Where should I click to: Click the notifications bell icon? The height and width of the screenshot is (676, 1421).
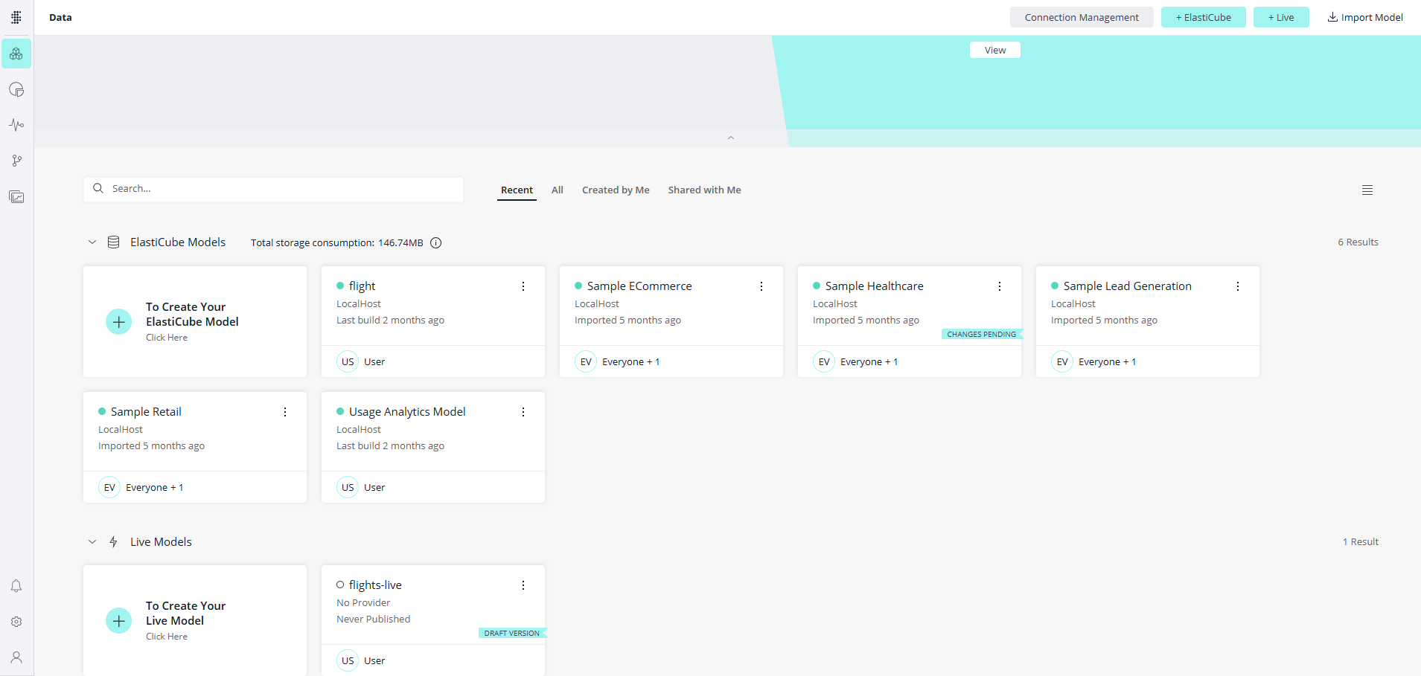[x=16, y=586]
